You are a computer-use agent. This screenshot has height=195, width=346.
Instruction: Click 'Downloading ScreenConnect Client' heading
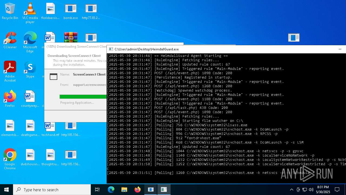pyautogui.click(x=74, y=56)
